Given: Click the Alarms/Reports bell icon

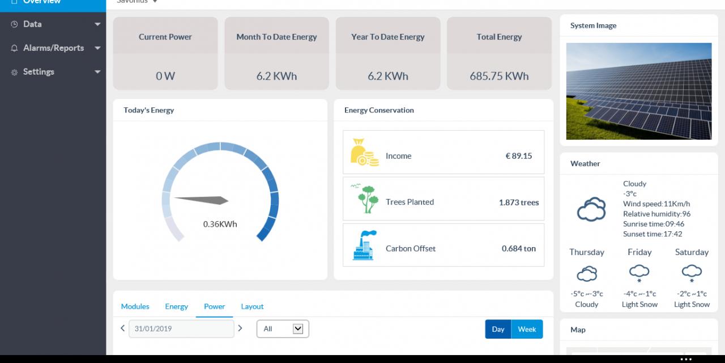Looking at the screenshot, I should (x=14, y=48).
